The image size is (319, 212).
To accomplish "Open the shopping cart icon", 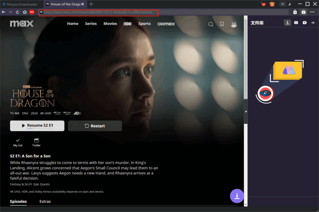I will pos(263,4).
